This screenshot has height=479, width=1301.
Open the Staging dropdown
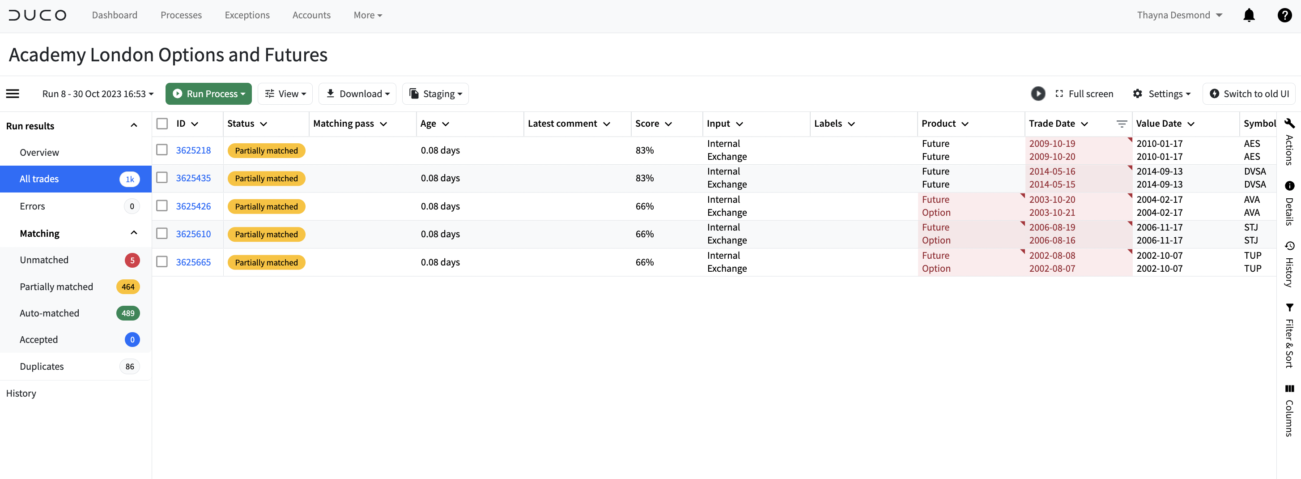[435, 94]
